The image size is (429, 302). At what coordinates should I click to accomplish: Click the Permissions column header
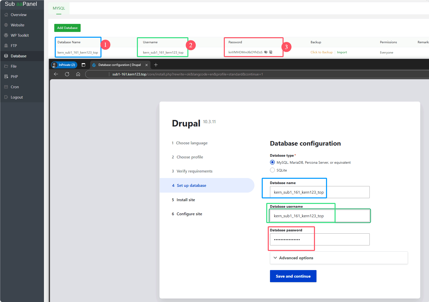pos(388,42)
